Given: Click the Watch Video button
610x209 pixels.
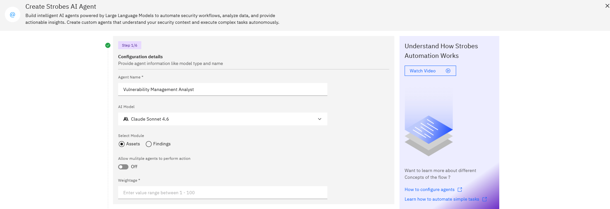Looking at the screenshot, I should coord(430,71).
